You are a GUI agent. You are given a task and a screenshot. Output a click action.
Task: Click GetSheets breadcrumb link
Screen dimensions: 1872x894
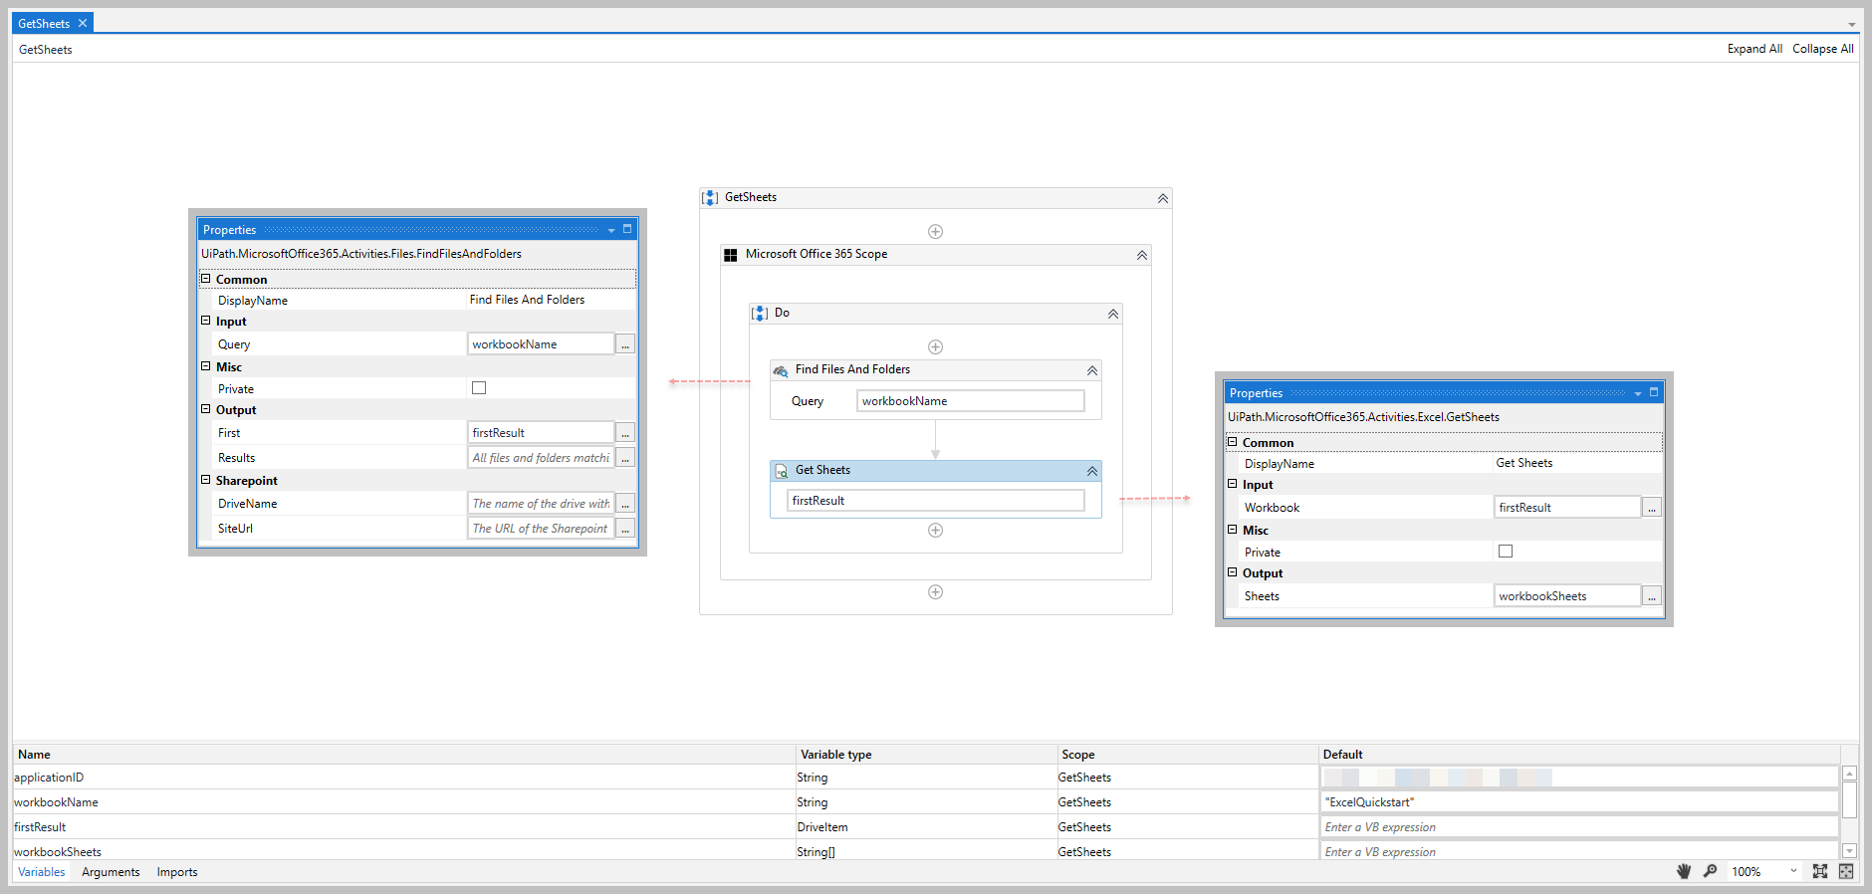click(x=46, y=50)
